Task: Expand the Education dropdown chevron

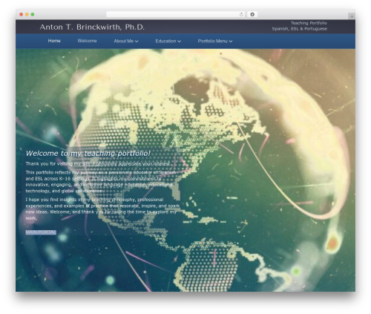Action: pyautogui.click(x=180, y=42)
